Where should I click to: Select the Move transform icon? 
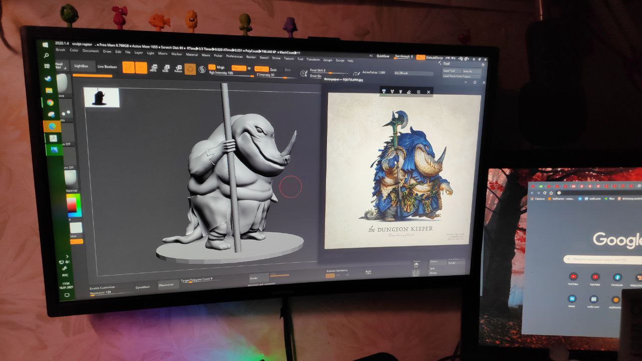[154, 68]
